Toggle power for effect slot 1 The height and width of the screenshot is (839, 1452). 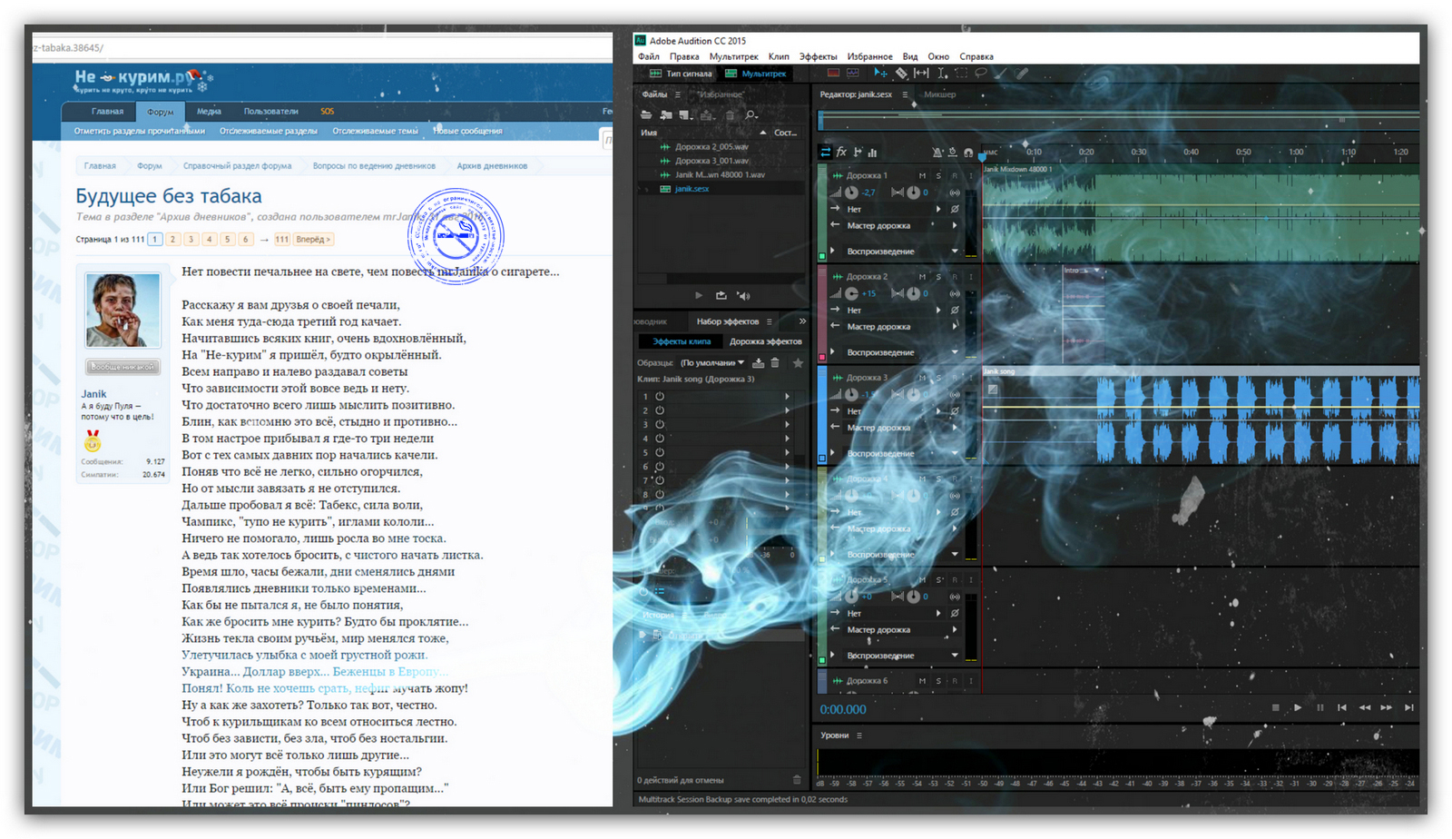coord(660,397)
